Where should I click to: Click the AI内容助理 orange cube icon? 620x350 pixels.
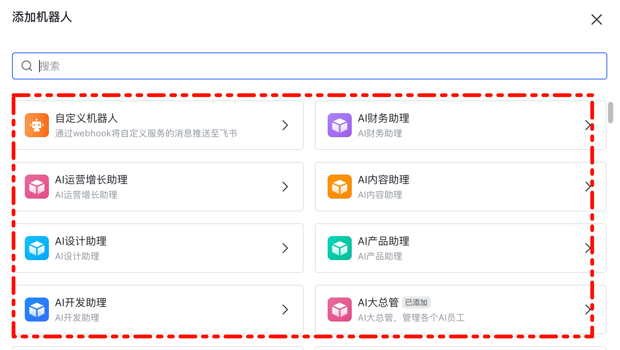pyautogui.click(x=339, y=187)
